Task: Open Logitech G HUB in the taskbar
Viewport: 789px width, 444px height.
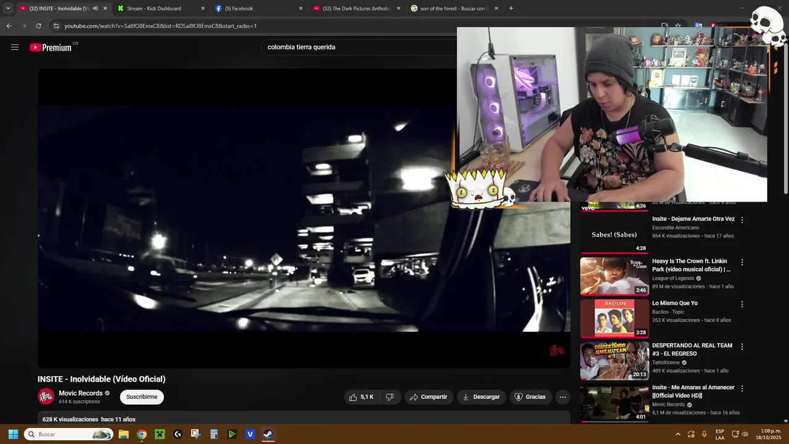Action: click(178, 434)
